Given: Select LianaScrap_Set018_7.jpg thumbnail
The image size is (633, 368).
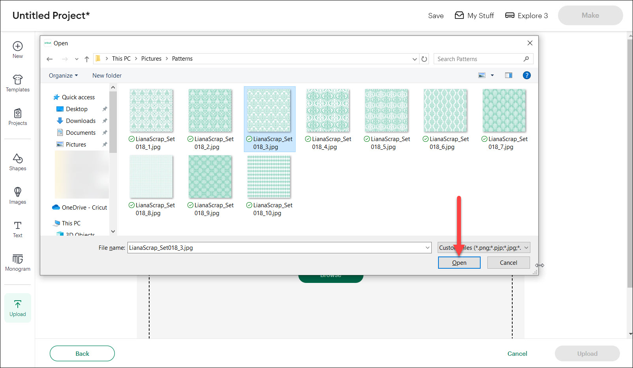Looking at the screenshot, I should tap(504, 111).
